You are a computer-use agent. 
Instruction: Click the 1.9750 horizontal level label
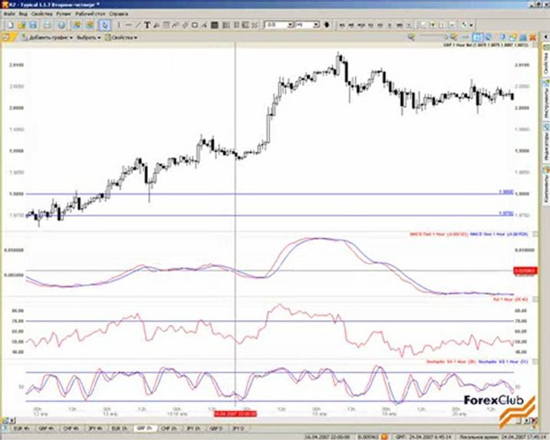(506, 213)
